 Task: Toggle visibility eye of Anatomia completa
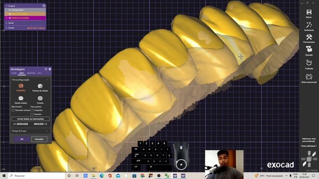click(x=10, y=18)
